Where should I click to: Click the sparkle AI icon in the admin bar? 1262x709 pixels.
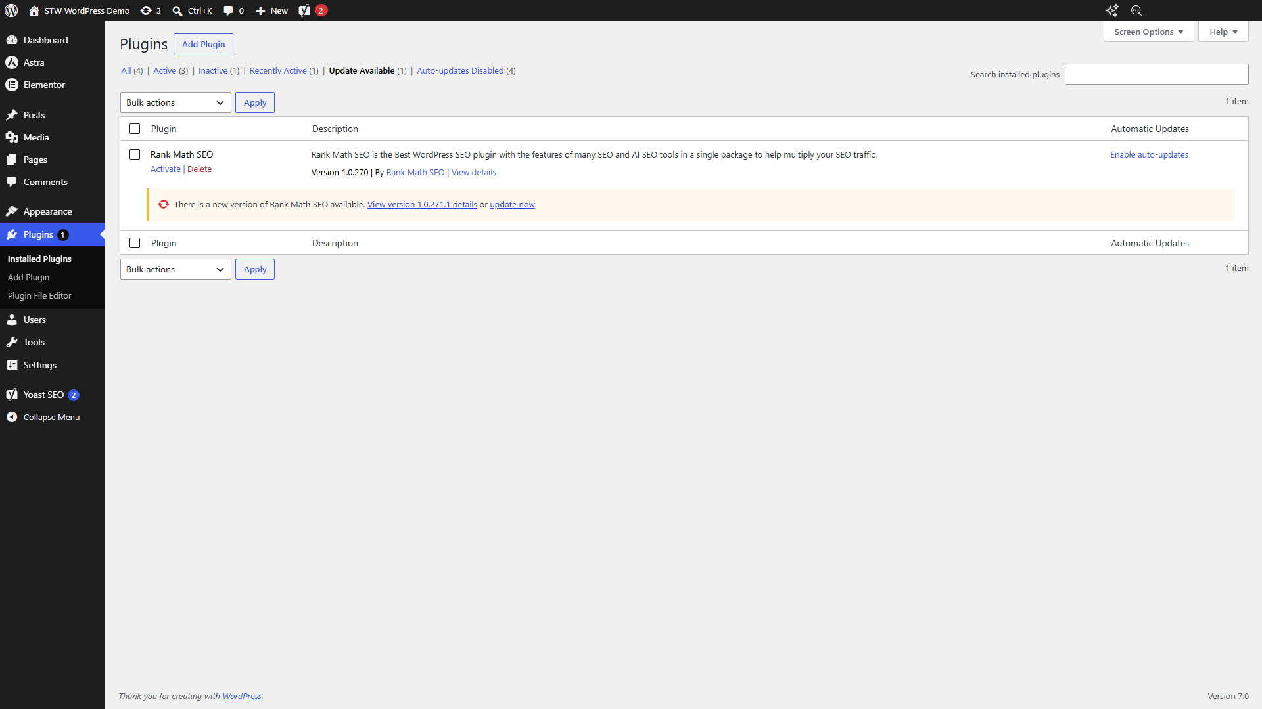(1111, 11)
